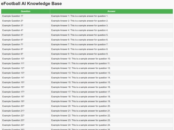
Task: Click 'Example Question 4?' row
Action: (x=26, y=30)
